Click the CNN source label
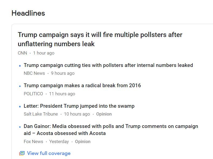The height and width of the screenshot is (159, 213). pos(22,53)
